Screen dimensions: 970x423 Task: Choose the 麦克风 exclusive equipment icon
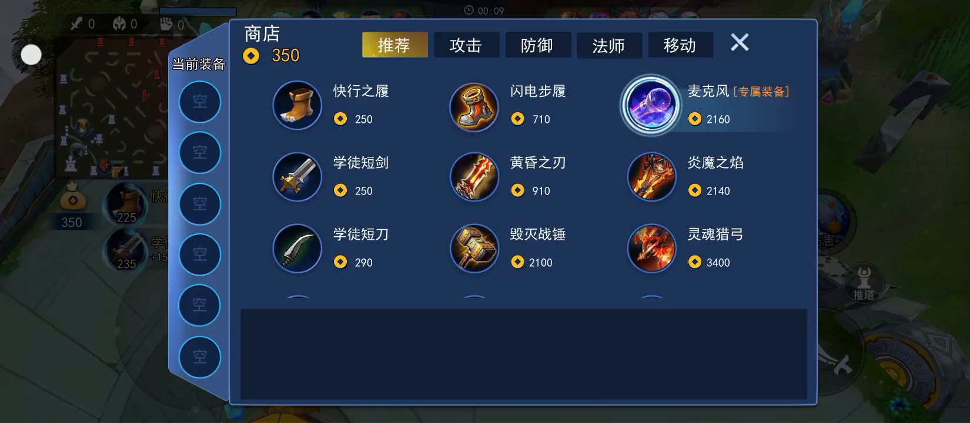point(651,106)
